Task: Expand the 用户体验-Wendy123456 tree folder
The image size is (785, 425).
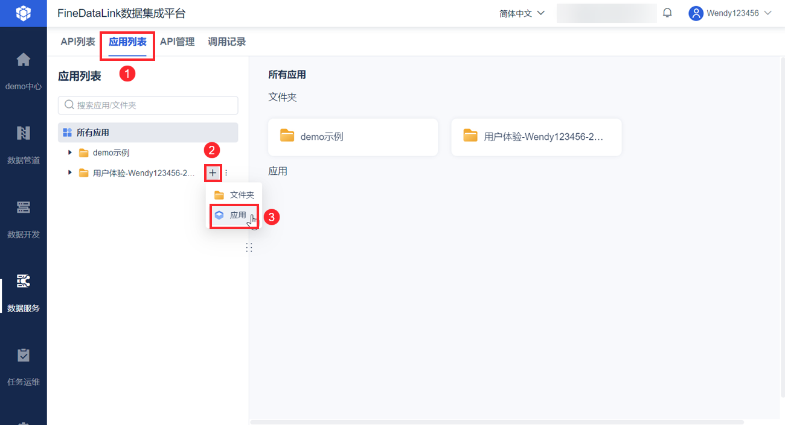Action: coord(70,173)
